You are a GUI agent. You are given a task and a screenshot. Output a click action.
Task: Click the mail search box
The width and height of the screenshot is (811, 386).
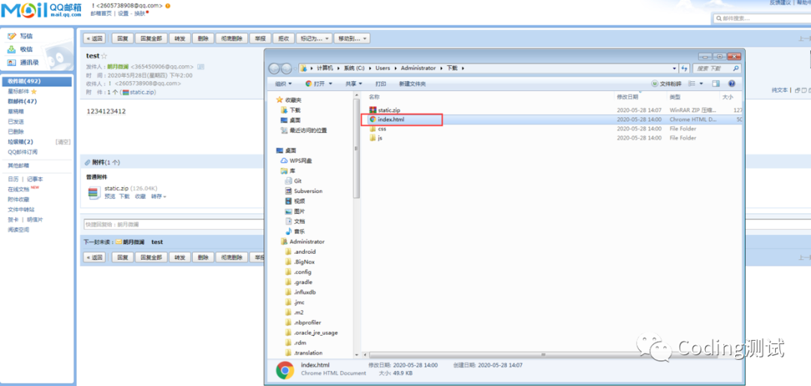[761, 18]
